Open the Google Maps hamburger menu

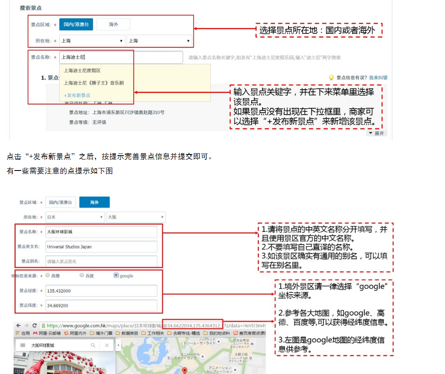pyautogui.click(x=23, y=345)
